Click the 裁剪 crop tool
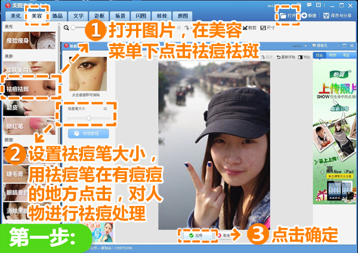 (x=249, y=28)
